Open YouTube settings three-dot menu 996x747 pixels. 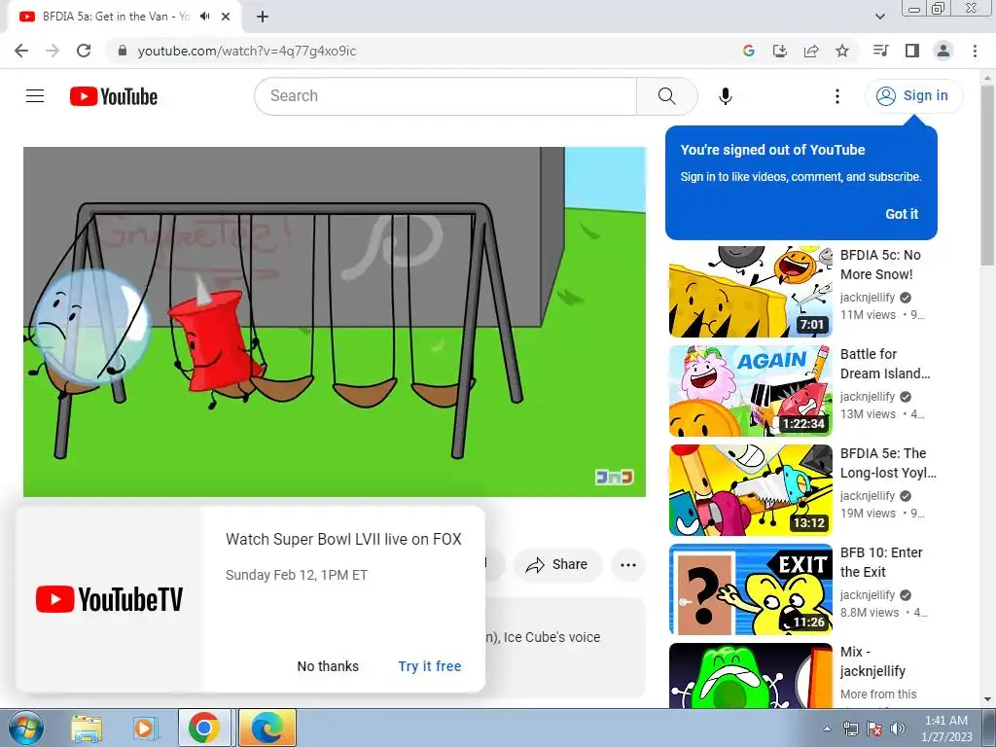coord(837,96)
